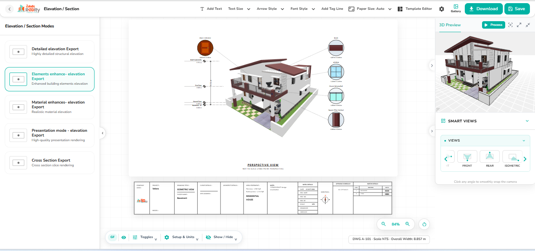Click the direction compass in title block
Screen dimensions: 535x251
coord(325,199)
